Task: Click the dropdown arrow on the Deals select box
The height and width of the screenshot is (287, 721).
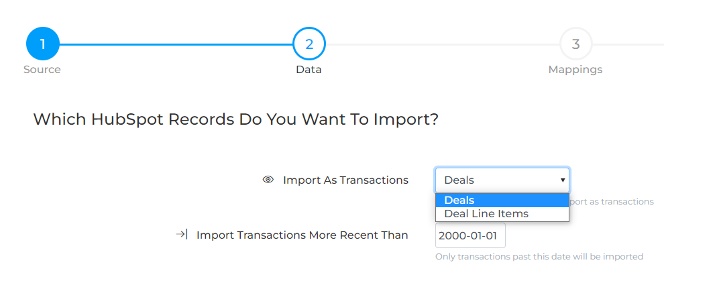Action: (x=562, y=180)
